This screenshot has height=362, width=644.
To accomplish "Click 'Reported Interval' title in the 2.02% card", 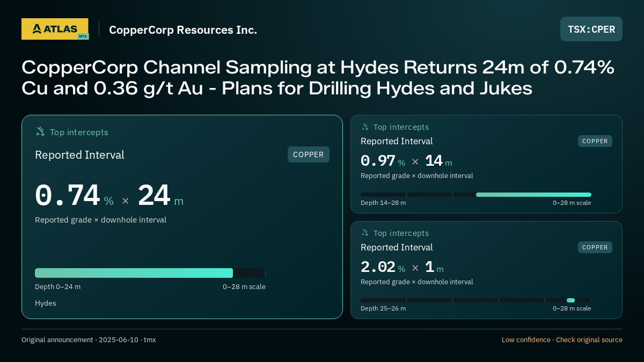I will pyautogui.click(x=397, y=247).
